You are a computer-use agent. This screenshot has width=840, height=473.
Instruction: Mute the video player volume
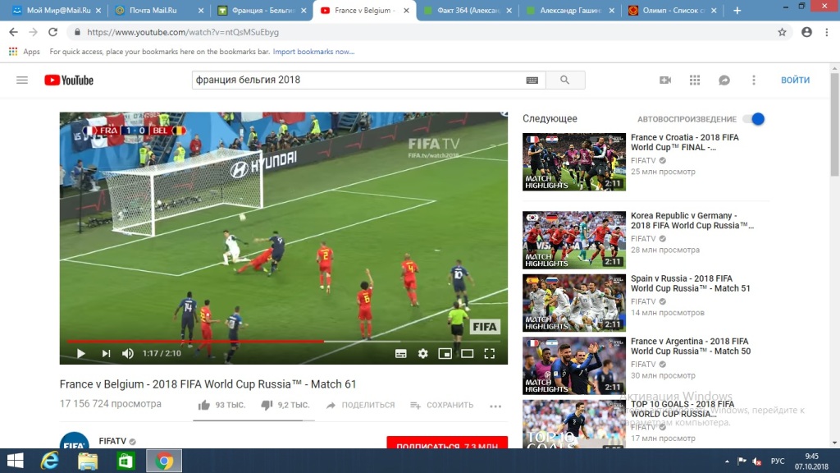click(x=127, y=353)
